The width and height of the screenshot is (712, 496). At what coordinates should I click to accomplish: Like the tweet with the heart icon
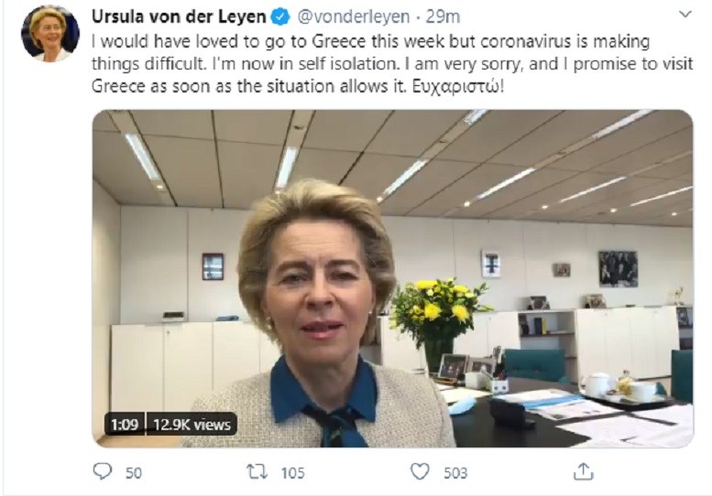pyautogui.click(x=420, y=471)
